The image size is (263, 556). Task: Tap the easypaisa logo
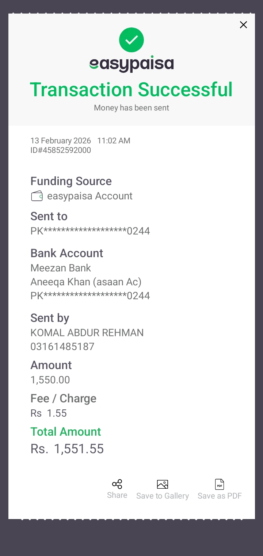131,64
